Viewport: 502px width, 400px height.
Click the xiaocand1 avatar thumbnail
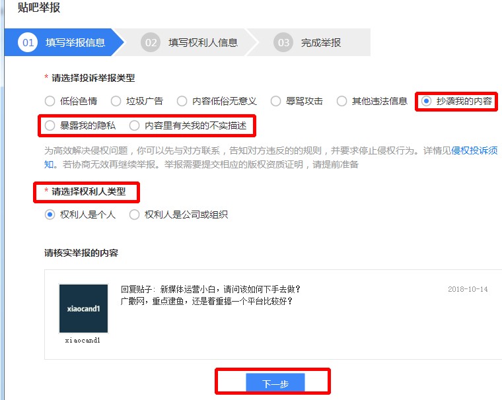[x=83, y=308]
